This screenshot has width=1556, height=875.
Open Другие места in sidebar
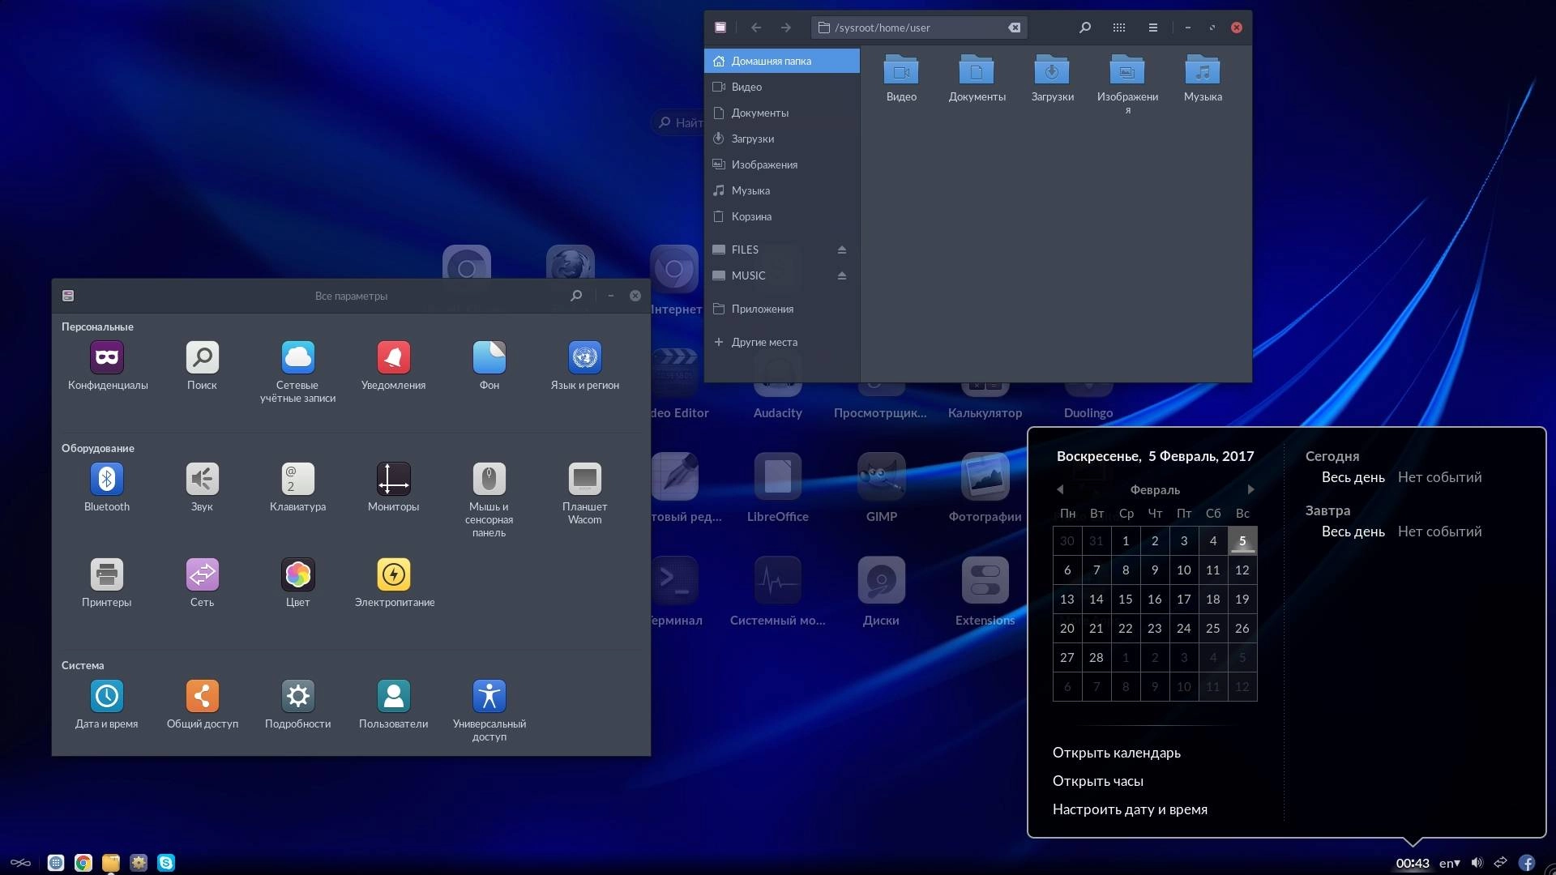[782, 342]
